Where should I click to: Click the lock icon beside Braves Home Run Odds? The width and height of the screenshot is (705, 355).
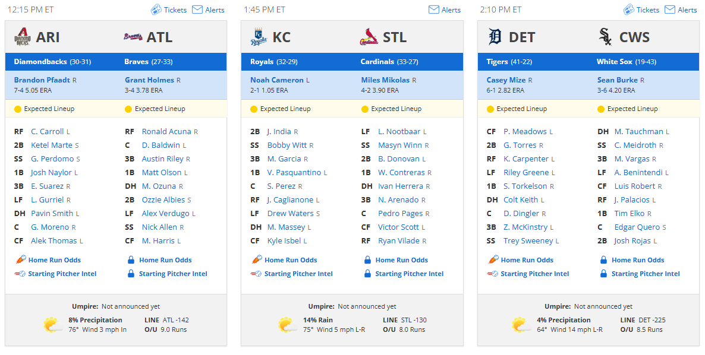(131, 260)
